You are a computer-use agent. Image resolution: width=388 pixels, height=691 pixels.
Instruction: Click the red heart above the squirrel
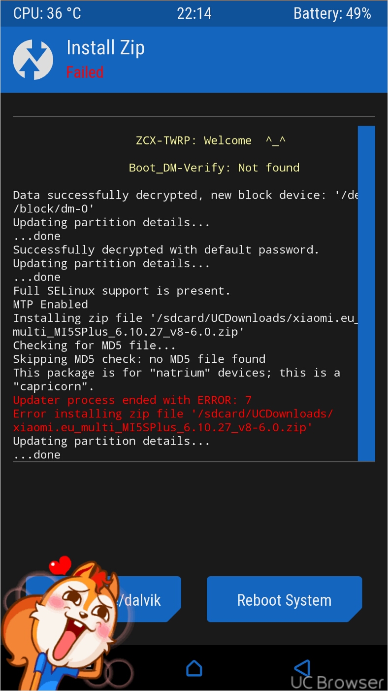[61, 564]
